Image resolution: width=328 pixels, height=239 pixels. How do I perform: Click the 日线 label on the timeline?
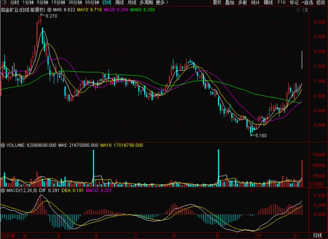click(318, 235)
